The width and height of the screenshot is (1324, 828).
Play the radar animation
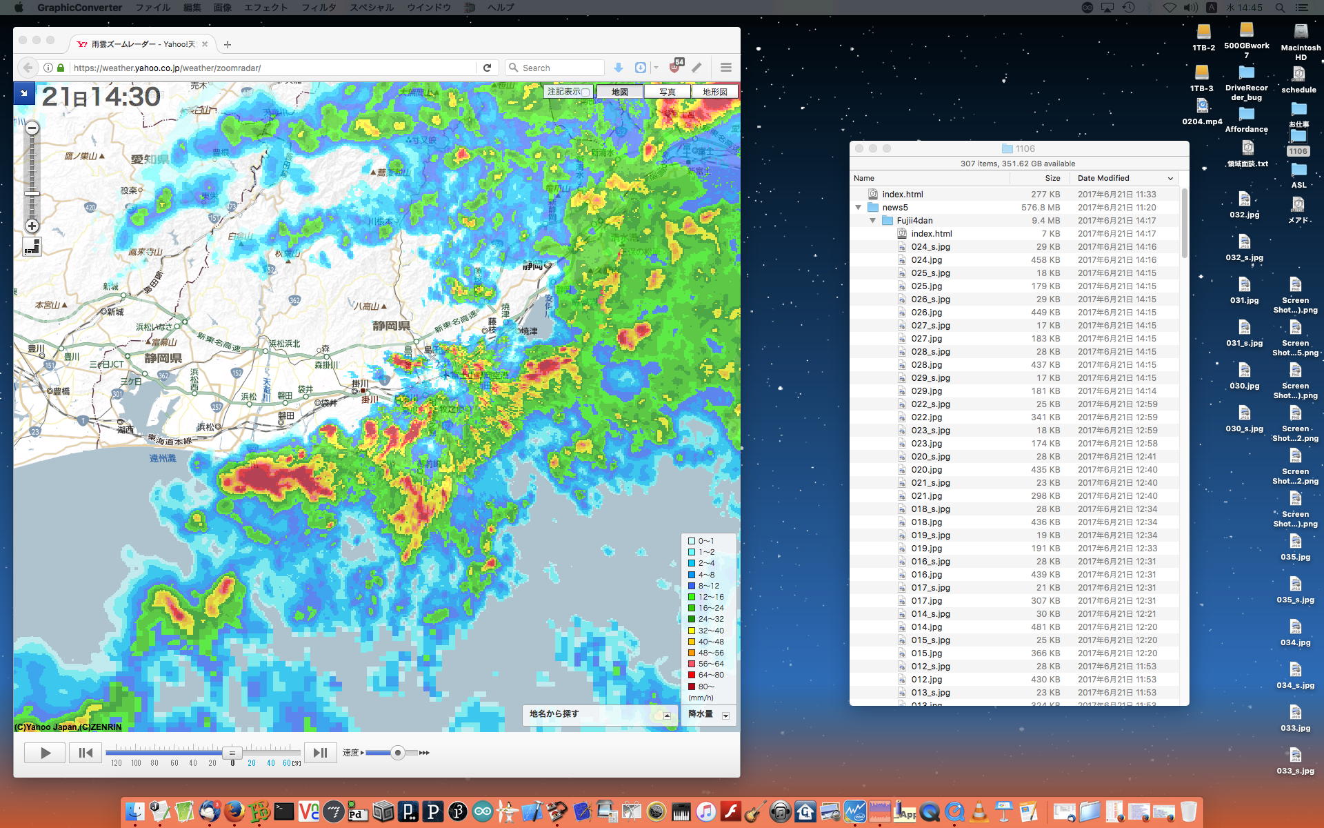click(45, 753)
